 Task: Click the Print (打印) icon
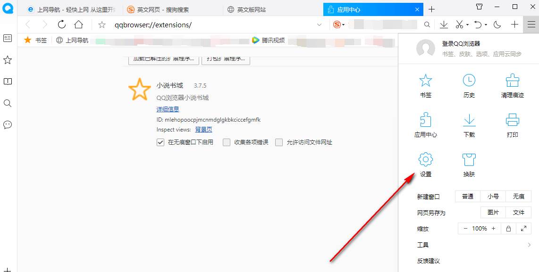click(512, 125)
